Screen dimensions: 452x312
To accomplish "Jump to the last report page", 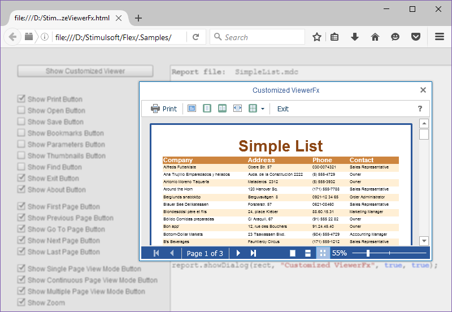I will [254, 253].
